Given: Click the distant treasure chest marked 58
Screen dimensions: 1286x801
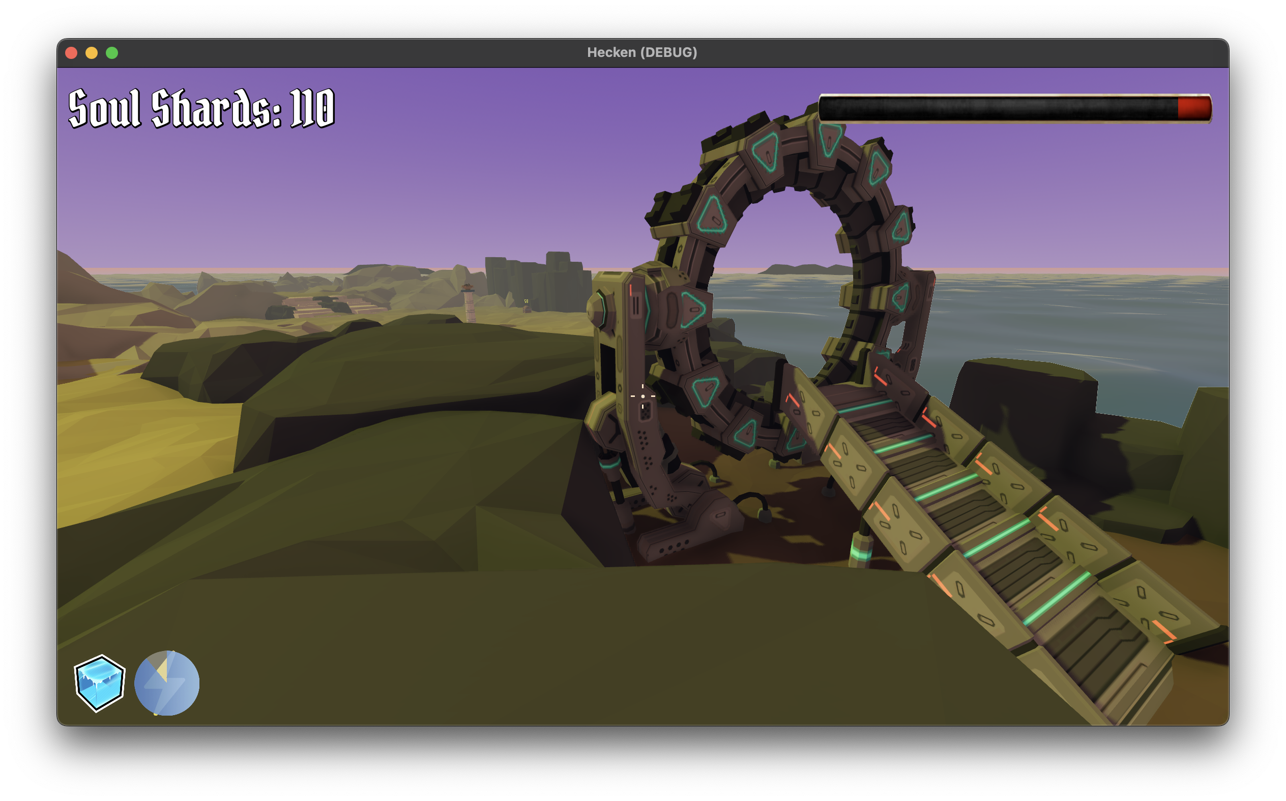Looking at the screenshot, I should [528, 311].
